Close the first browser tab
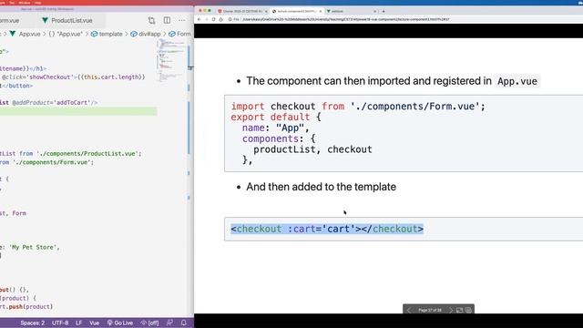This screenshot has width=583, height=328. point(266,11)
